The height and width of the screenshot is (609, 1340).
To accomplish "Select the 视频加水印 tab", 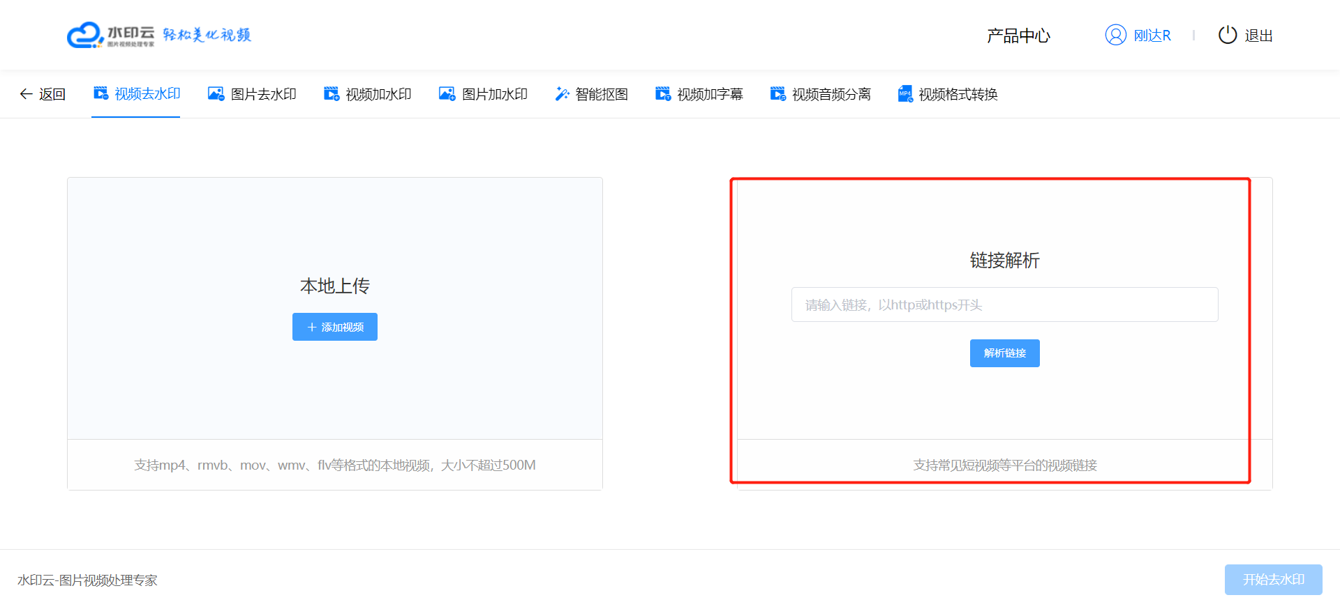I will click(367, 94).
